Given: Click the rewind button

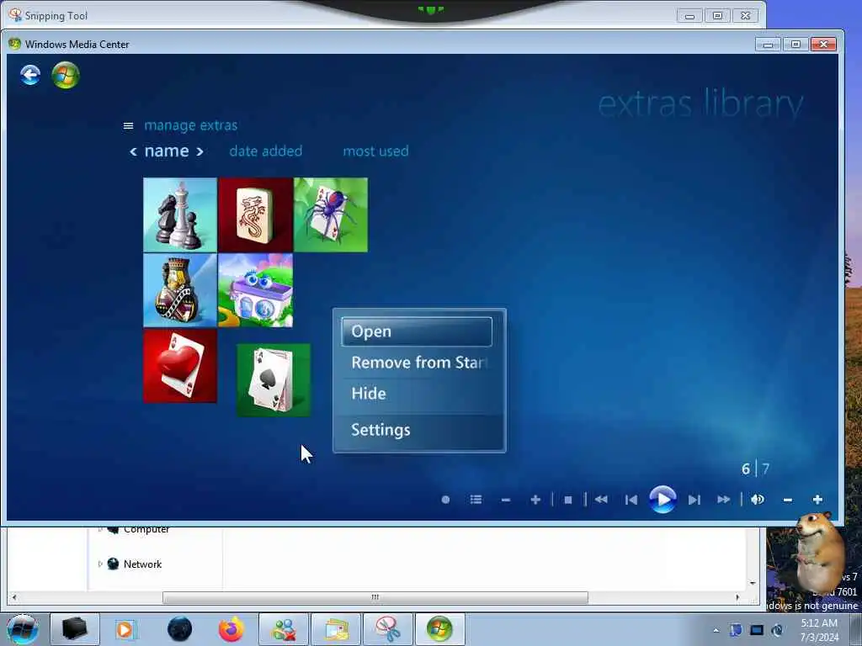Looking at the screenshot, I should 601,500.
